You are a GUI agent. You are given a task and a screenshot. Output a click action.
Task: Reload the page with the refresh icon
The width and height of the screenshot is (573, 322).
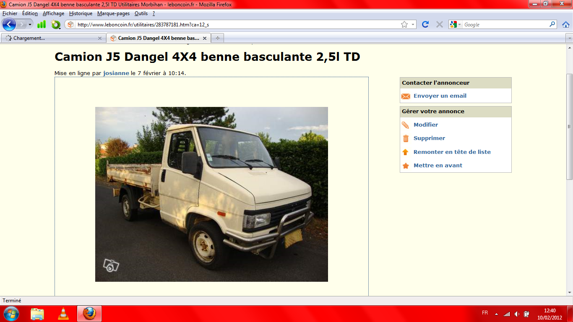point(425,24)
